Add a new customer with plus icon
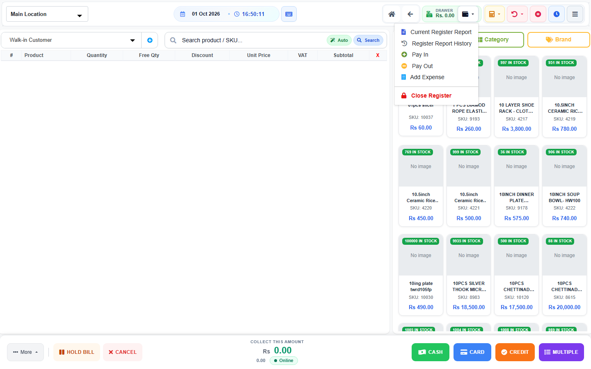 coord(150,40)
